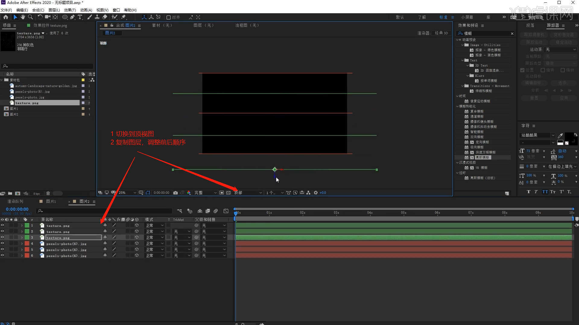Open the 25% magnification dropdown
The height and width of the screenshot is (325, 579).
click(x=127, y=193)
